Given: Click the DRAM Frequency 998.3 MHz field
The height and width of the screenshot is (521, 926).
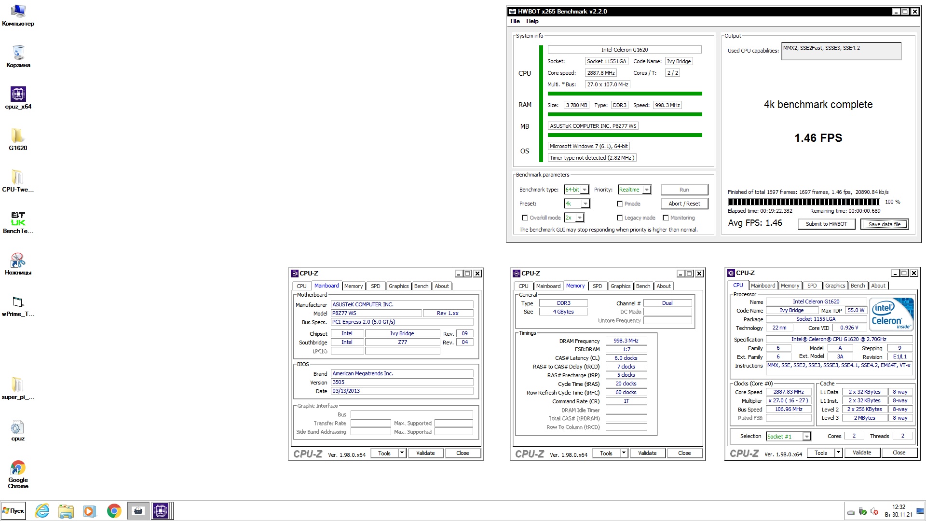Looking at the screenshot, I should [x=626, y=341].
